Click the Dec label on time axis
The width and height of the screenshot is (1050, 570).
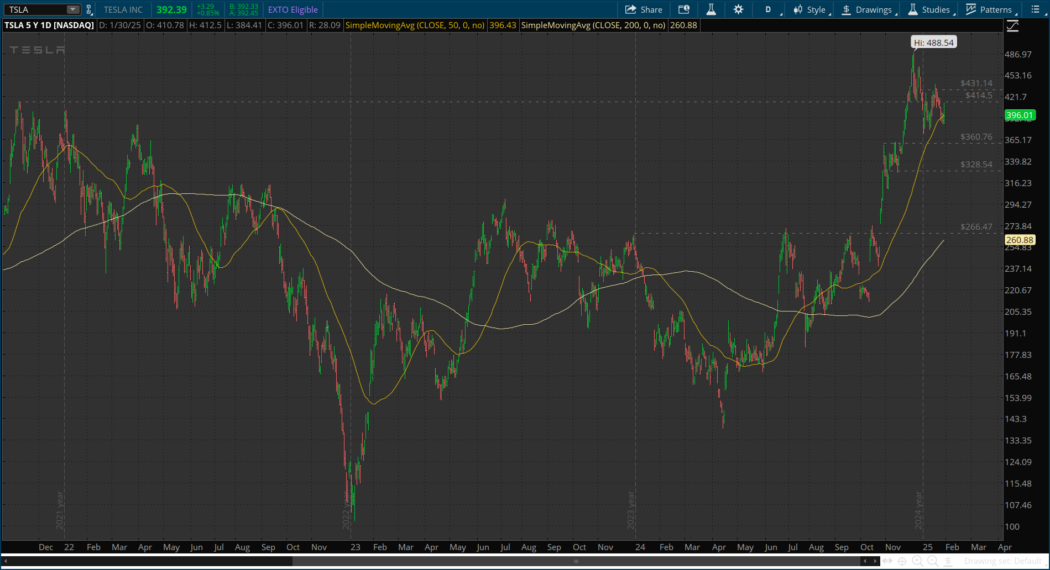coord(46,547)
